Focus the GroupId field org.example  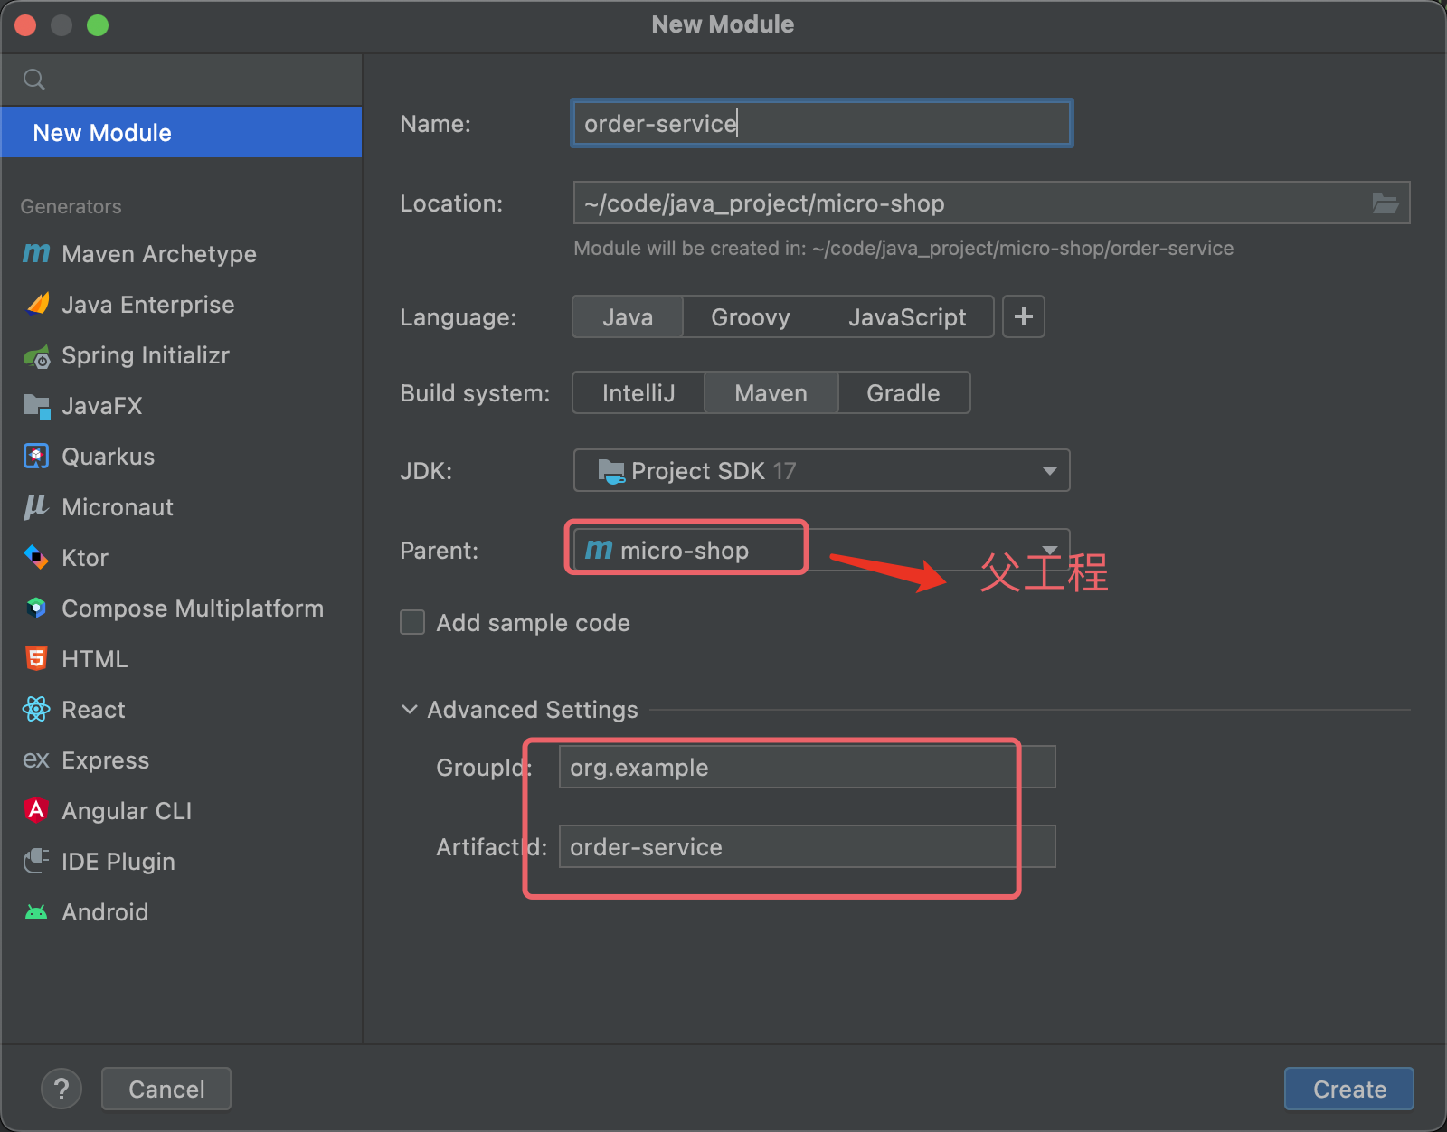tap(808, 767)
